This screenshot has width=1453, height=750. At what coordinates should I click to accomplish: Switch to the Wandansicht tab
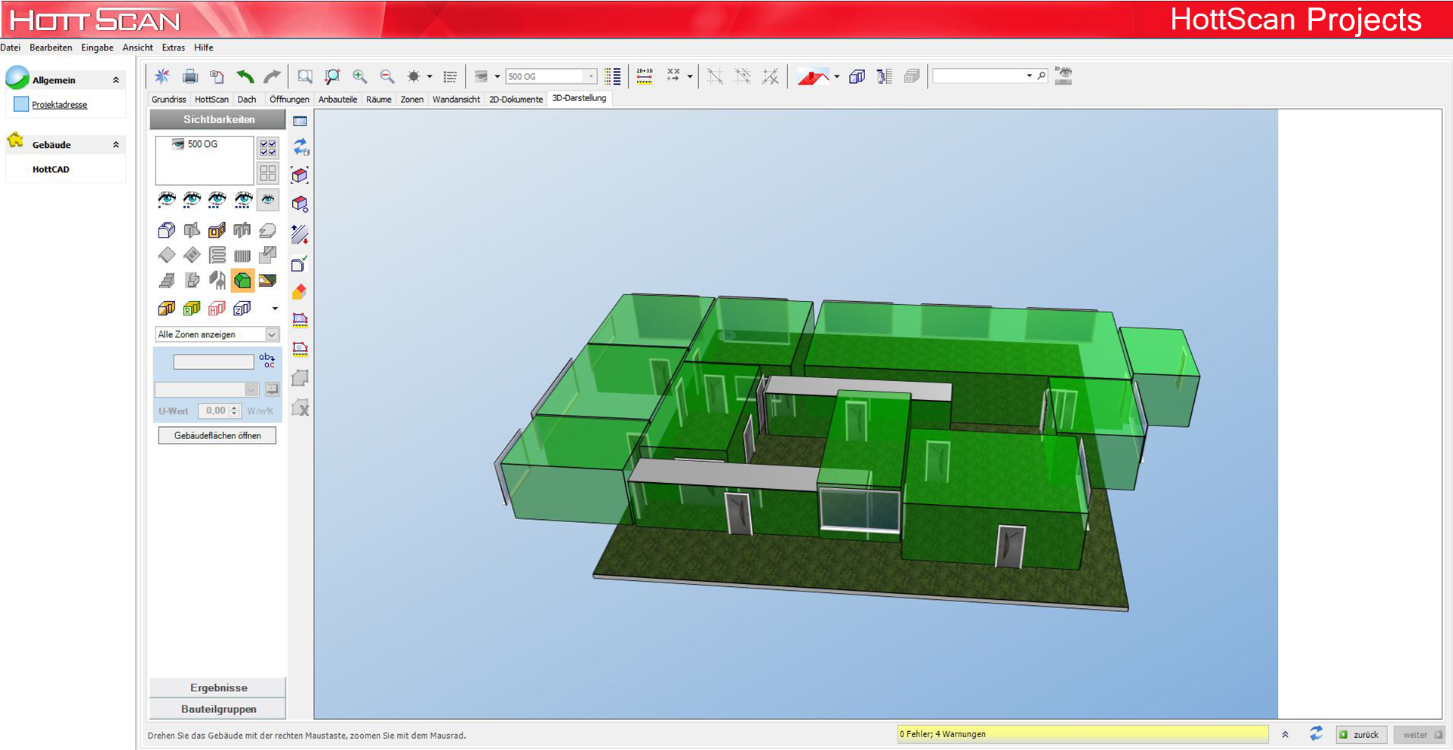[456, 99]
